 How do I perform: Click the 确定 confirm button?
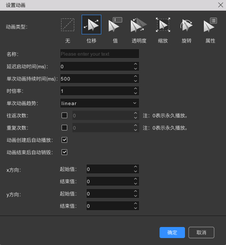click(x=172, y=232)
